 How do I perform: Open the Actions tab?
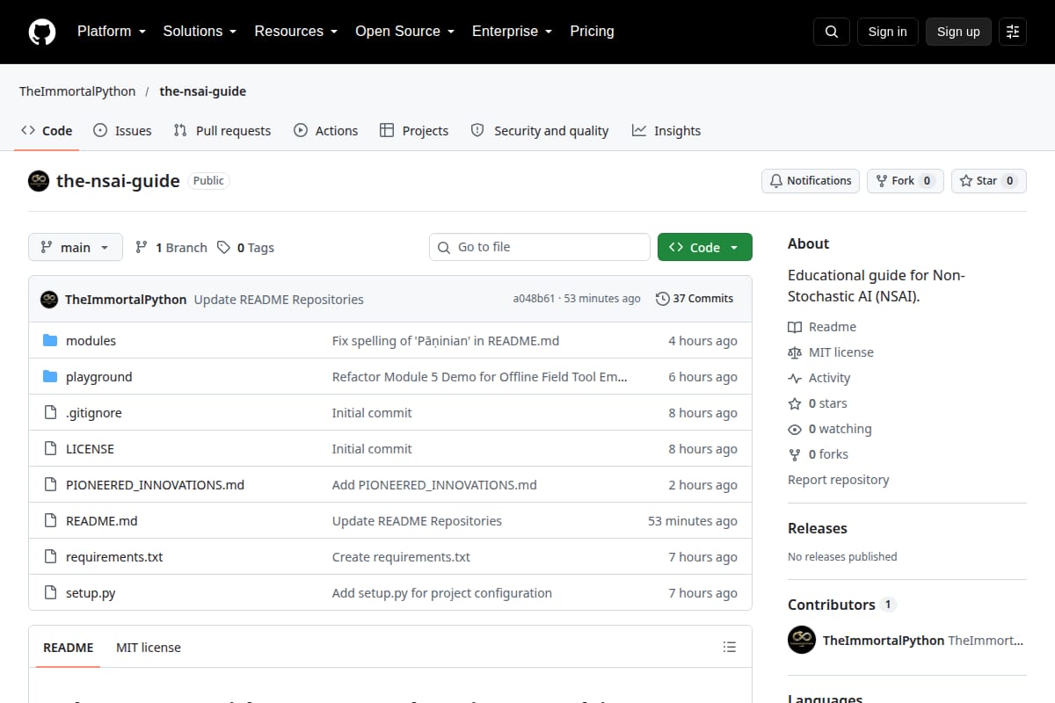[326, 131]
